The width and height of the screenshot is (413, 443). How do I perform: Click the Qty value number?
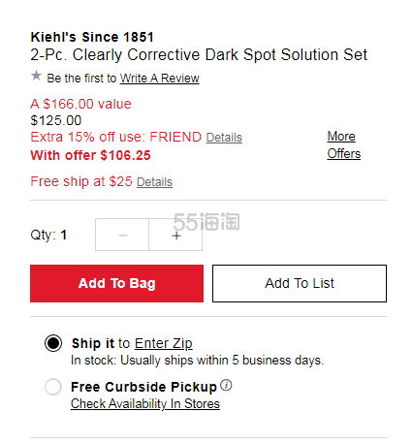pos(64,235)
